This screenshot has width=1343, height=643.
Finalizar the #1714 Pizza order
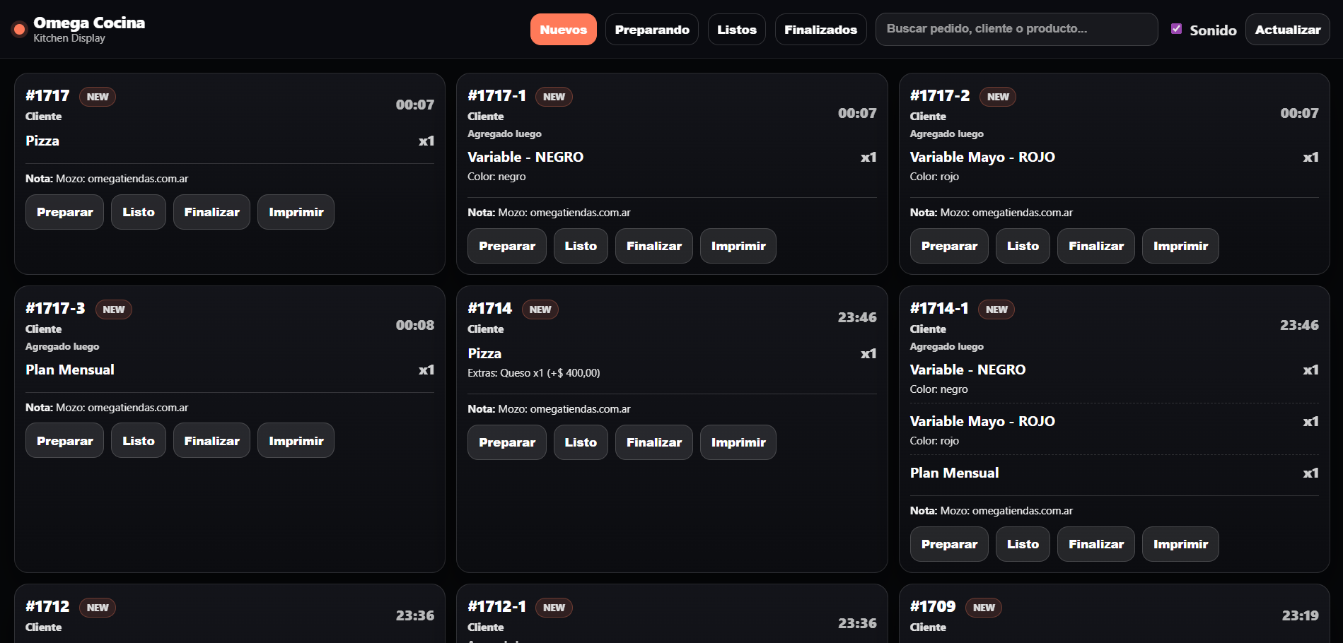pyautogui.click(x=653, y=442)
